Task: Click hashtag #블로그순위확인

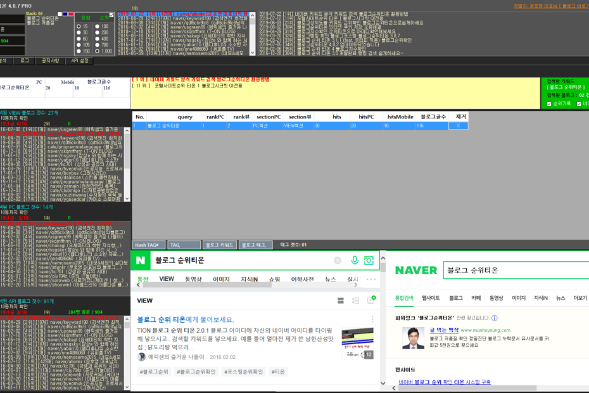Action: coord(196,371)
